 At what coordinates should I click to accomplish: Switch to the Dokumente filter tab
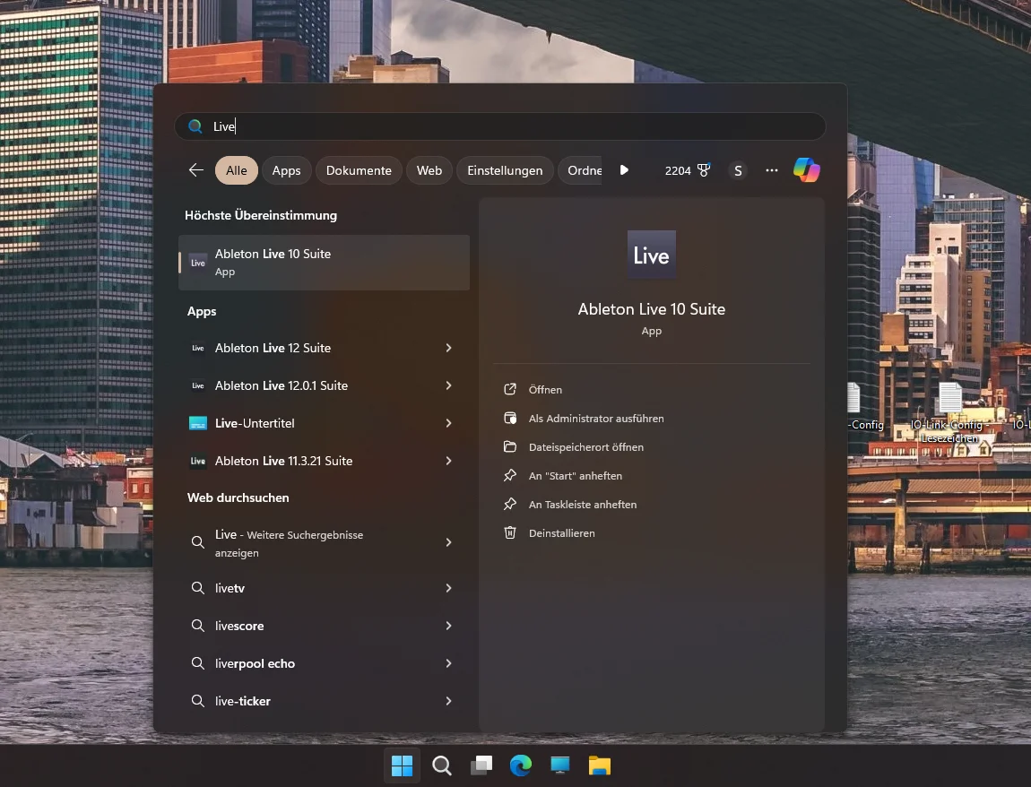pyautogui.click(x=359, y=170)
